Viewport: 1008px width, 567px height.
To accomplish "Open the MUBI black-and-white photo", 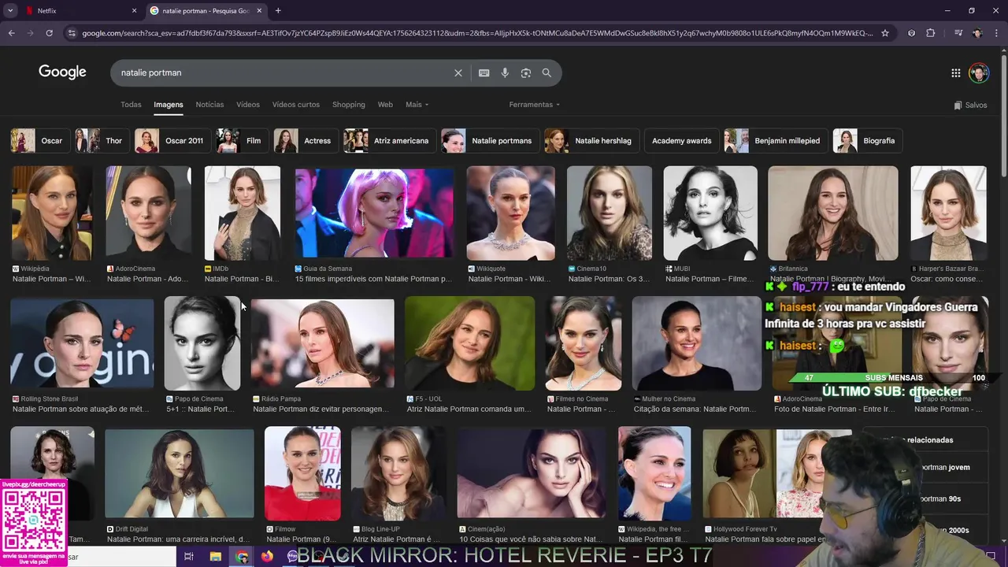I will coord(710,213).
